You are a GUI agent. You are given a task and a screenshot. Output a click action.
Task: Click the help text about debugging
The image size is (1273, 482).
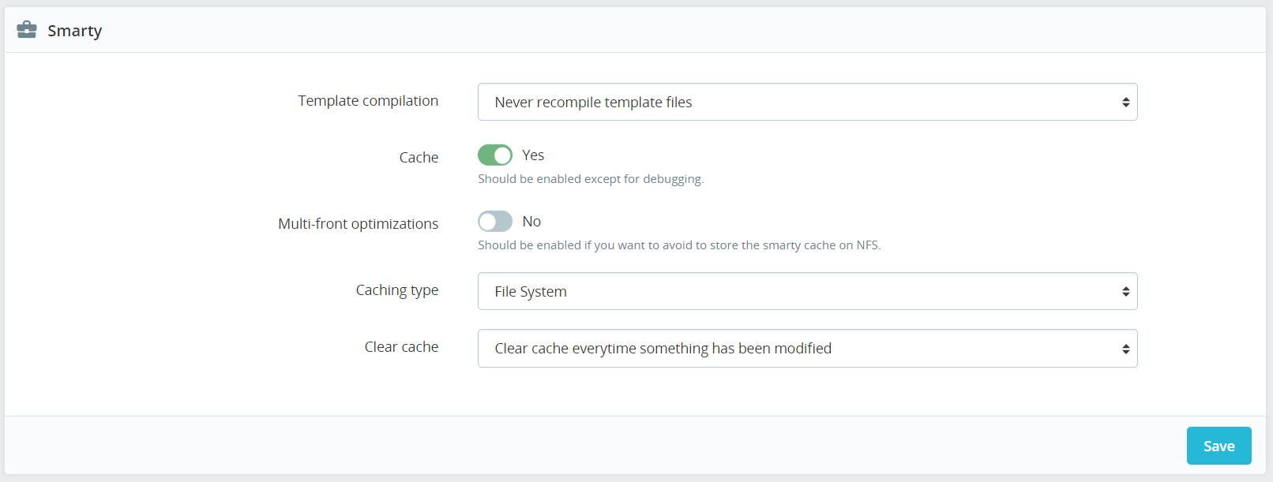pos(590,179)
